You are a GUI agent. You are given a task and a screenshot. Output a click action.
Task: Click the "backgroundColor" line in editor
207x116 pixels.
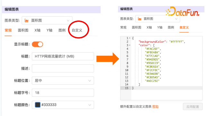pyautogui.click(x=162, y=42)
